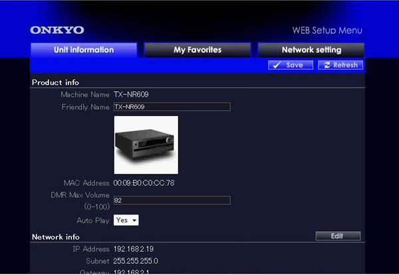Click the Save button

[291, 65]
